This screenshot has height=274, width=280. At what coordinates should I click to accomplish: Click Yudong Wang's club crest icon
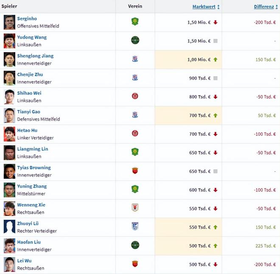(x=135, y=40)
